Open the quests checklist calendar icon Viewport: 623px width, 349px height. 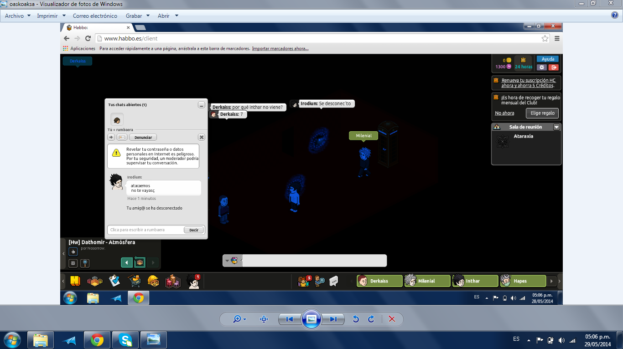[114, 281]
